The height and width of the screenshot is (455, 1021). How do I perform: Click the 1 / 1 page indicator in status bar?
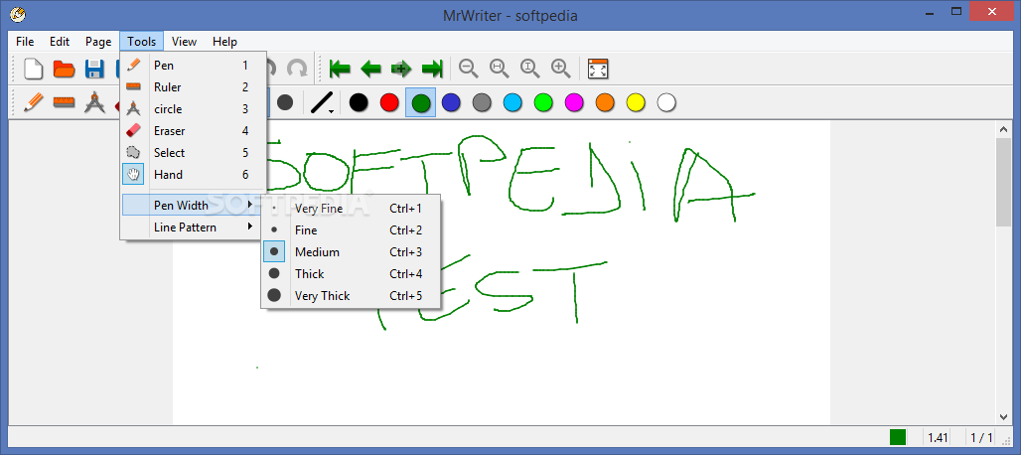click(x=981, y=437)
